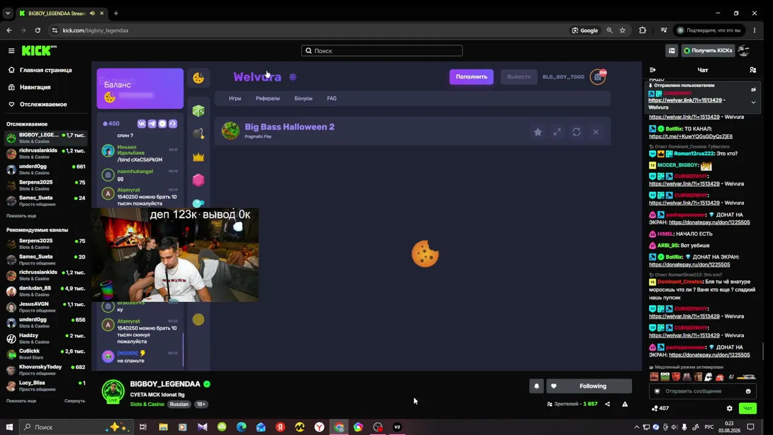Toggle stream notifications bell
This screenshot has width=773, height=435.
(x=536, y=386)
